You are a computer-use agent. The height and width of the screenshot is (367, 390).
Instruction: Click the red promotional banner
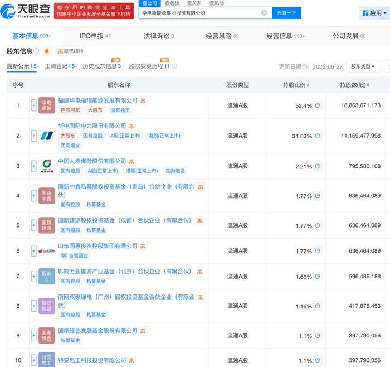(94, 11)
